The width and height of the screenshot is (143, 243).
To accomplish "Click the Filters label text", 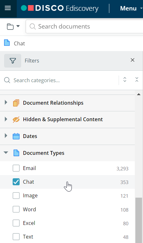I will 32,61.
